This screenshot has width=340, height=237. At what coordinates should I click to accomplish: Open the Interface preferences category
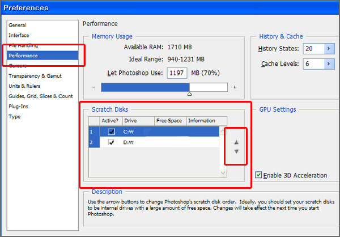coord(19,35)
